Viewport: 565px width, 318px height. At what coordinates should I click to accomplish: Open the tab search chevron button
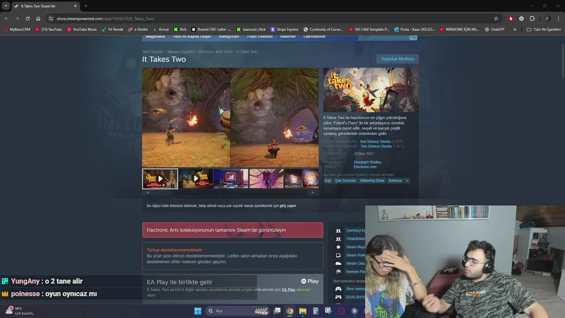click(6, 6)
